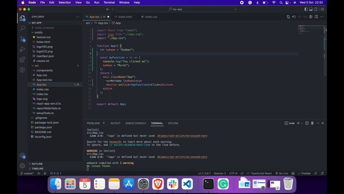Screen dimensions: 344x194
Task: Open the new terminal launch profile dropdown
Action: point(302,123)
